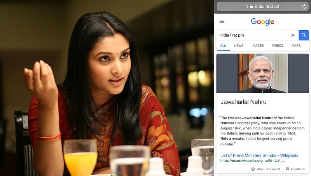Click the en.m.wikipedia.org URL text
Viewport: 311px width, 176px height.
(x=253, y=160)
